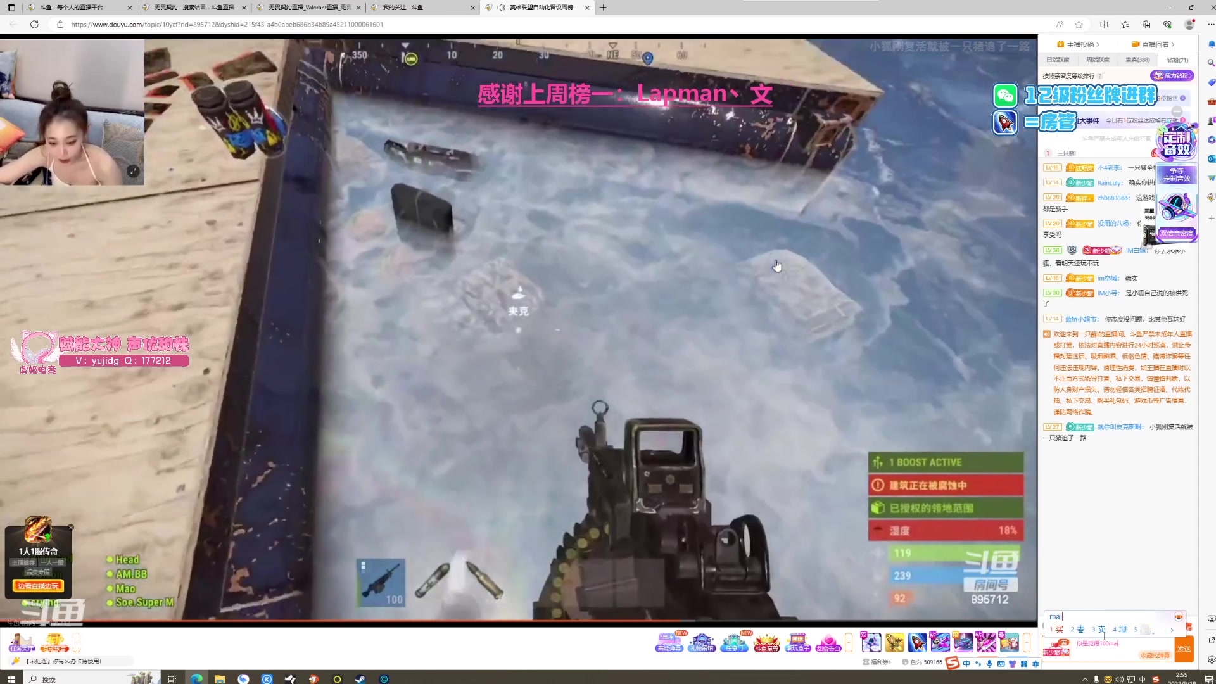Image resolution: width=1216 pixels, height=684 pixels.
Task: Open the 斗鱼至尊 crown icon
Action: pyautogui.click(x=766, y=642)
